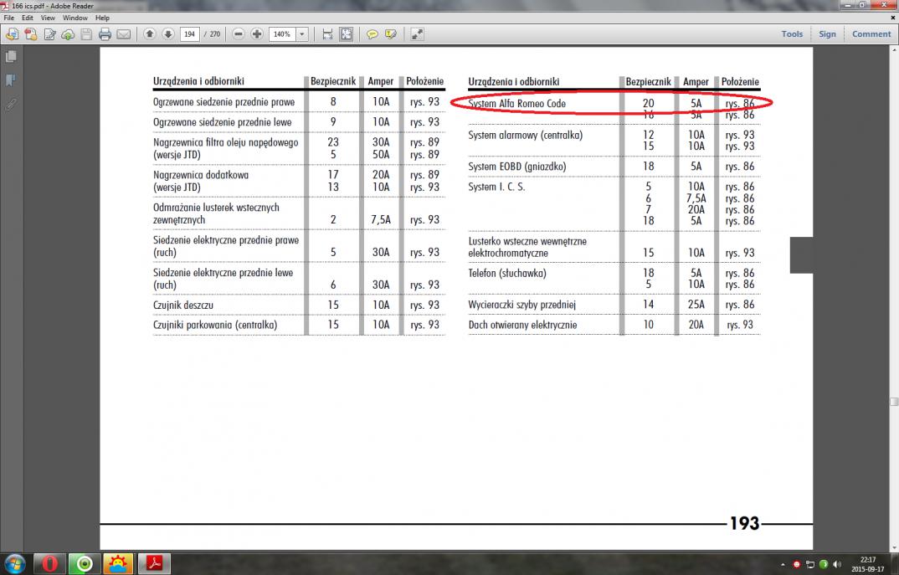Show bookmarks panel icon
The height and width of the screenshot is (575, 899).
coord(11,80)
